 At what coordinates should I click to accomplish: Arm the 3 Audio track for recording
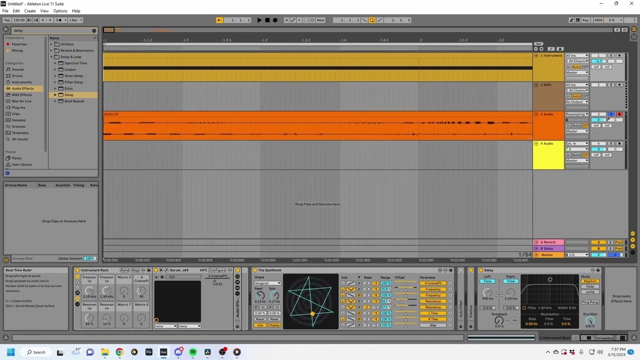[619, 114]
